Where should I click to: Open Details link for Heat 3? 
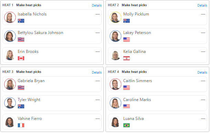pos(97,73)
